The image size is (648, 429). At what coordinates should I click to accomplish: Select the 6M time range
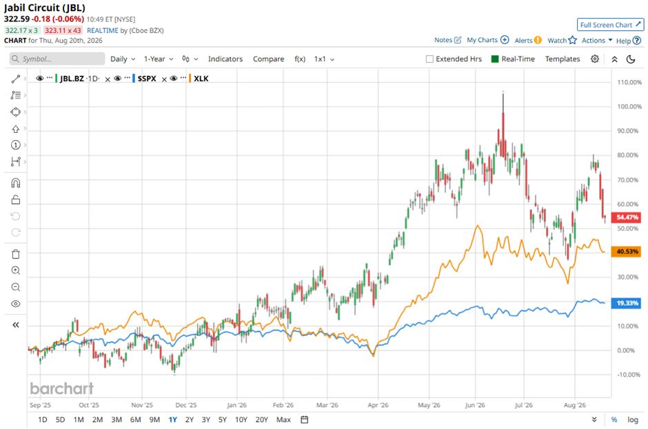coord(136,419)
